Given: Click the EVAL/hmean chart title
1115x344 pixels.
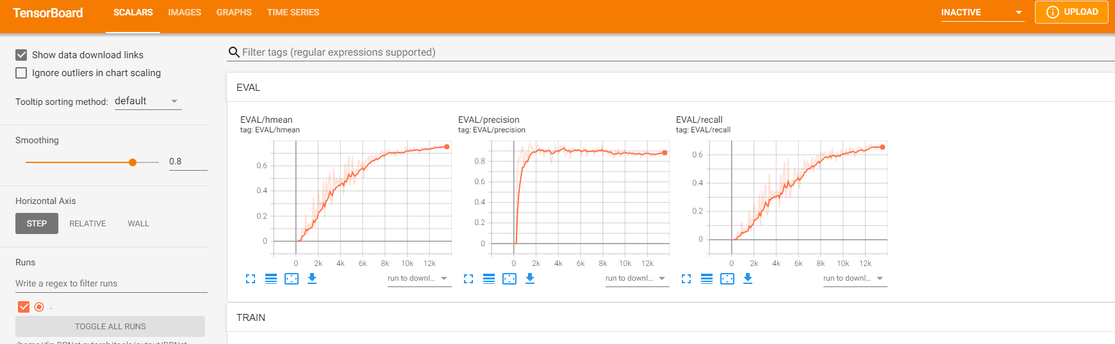Looking at the screenshot, I should click(267, 120).
